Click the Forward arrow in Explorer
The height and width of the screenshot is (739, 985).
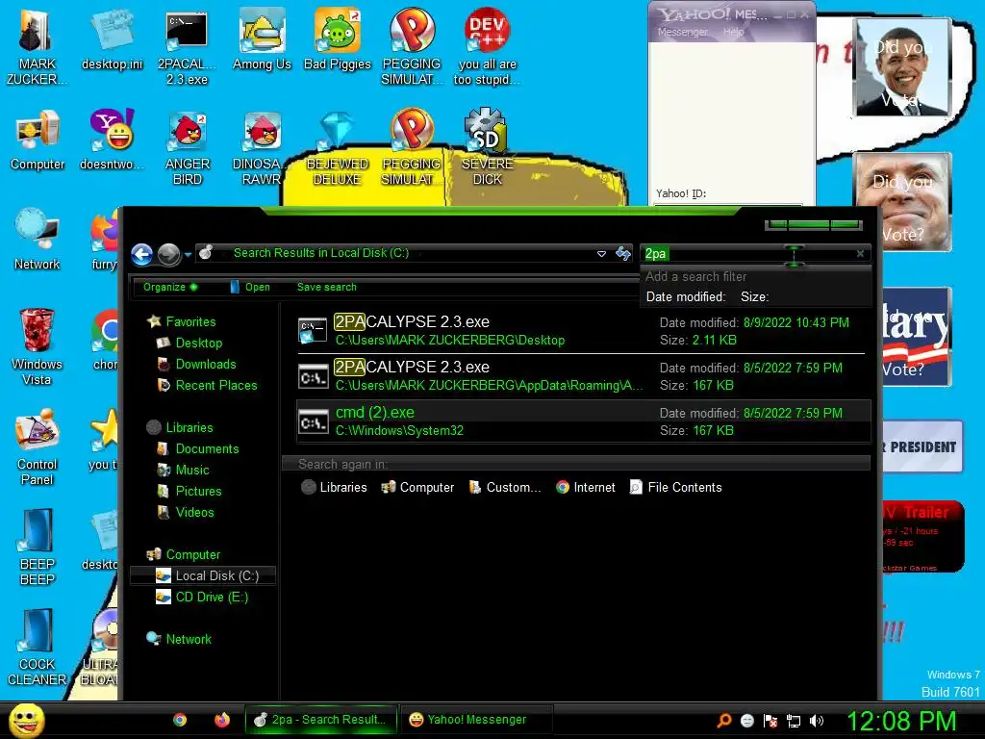[x=168, y=254]
